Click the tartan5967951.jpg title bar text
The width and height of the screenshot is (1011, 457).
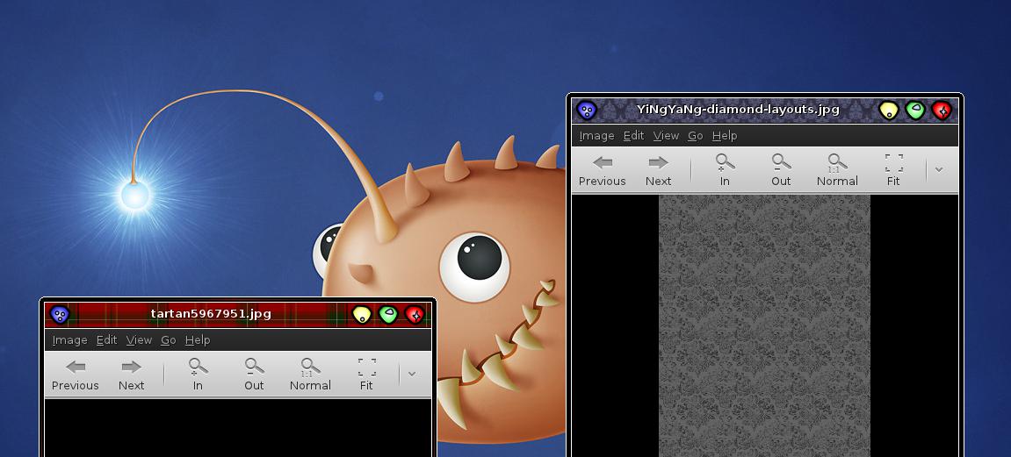click(x=211, y=314)
